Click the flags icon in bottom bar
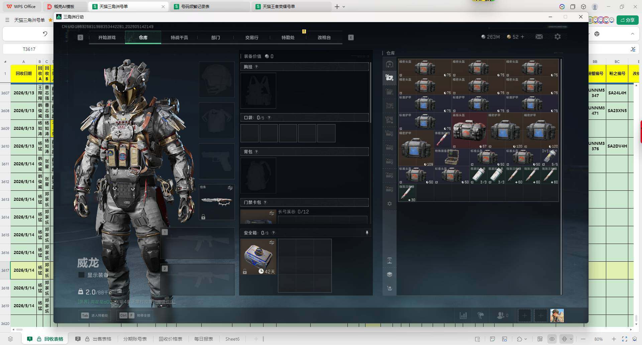This screenshot has height=345, width=642. click(480, 315)
